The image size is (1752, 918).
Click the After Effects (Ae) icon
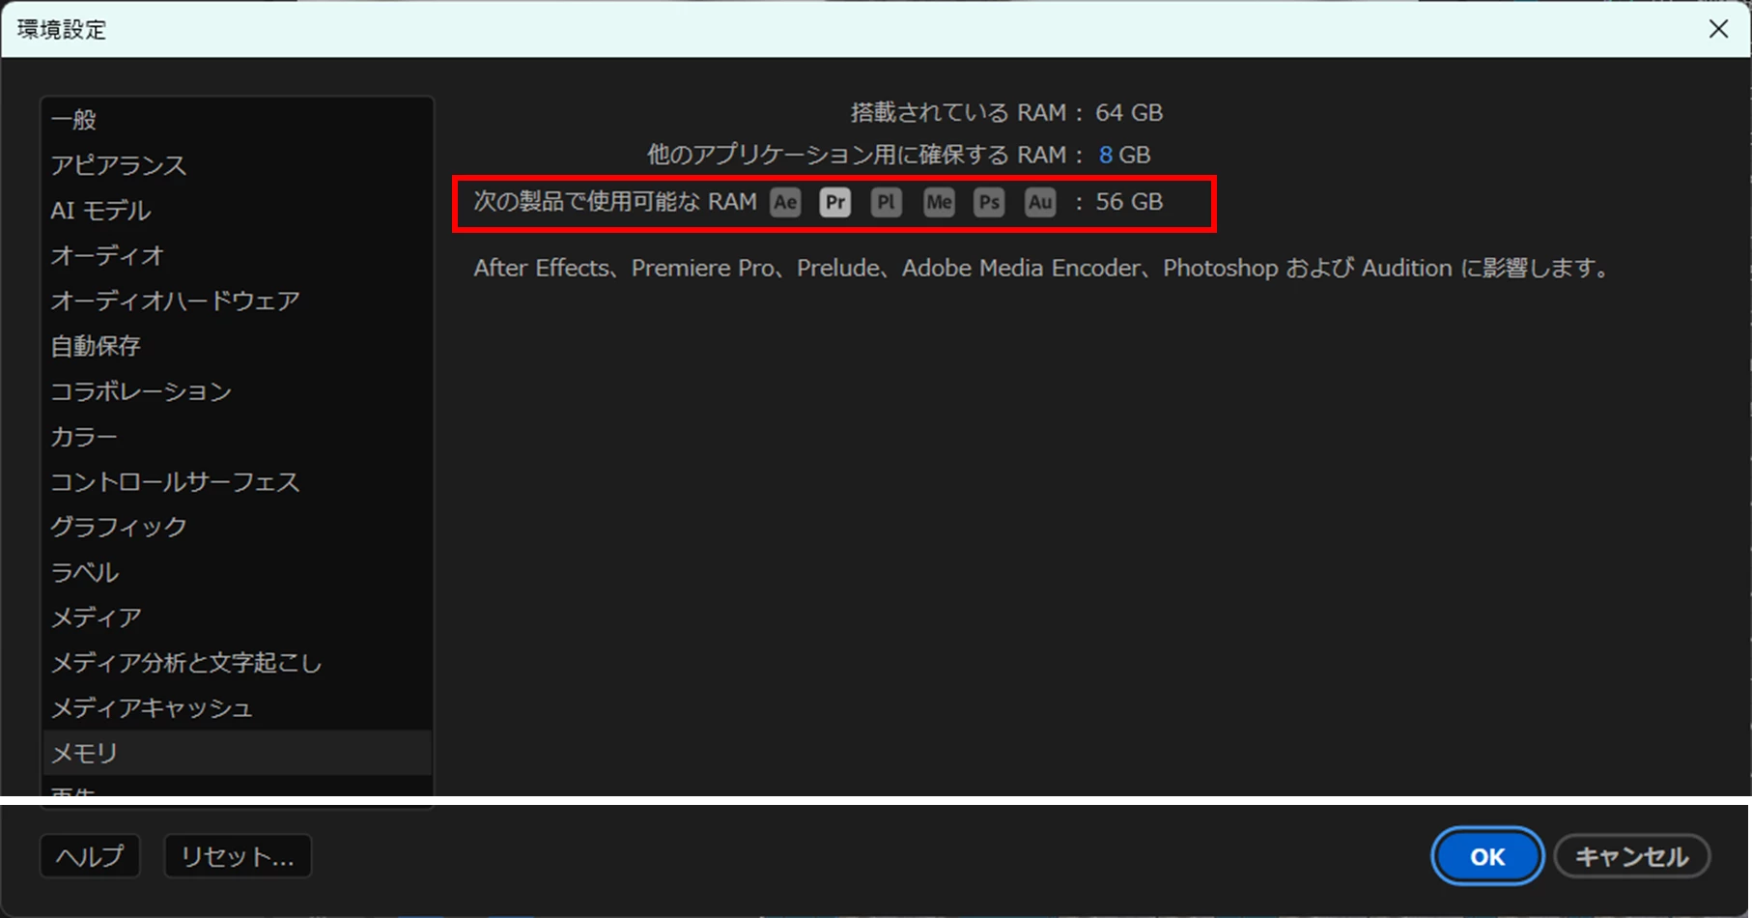pos(785,202)
